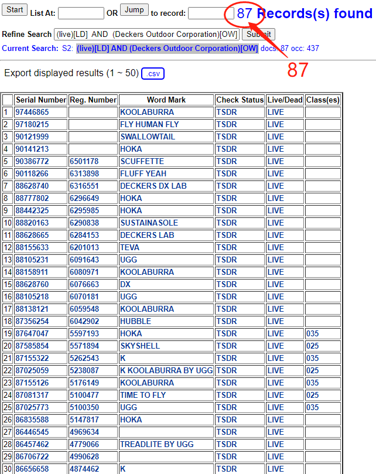Open serial number 87647047
376x474 pixels.
pos(32,333)
